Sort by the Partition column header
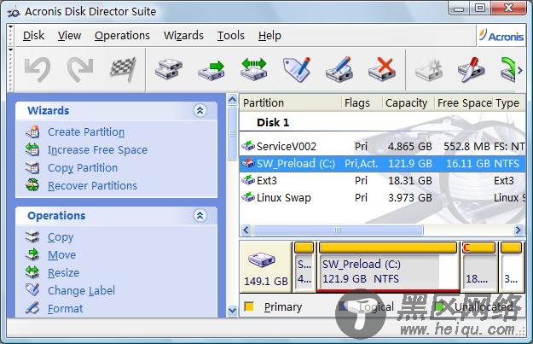The height and width of the screenshot is (344, 533). point(291,102)
